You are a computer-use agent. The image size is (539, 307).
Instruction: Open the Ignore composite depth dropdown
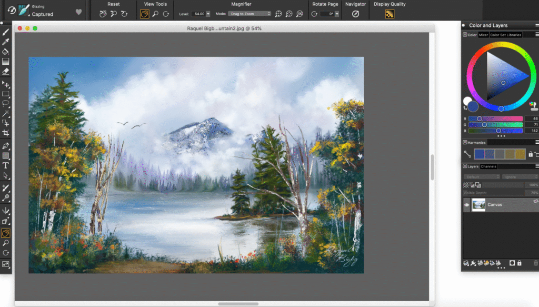coord(520,177)
